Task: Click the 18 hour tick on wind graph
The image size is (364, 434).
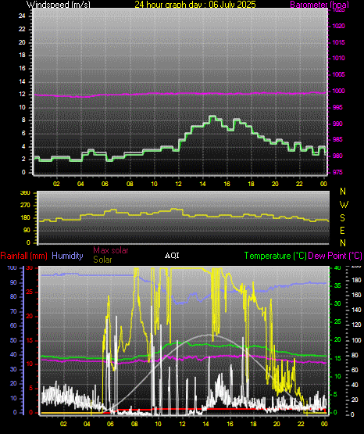Action: 251,184
